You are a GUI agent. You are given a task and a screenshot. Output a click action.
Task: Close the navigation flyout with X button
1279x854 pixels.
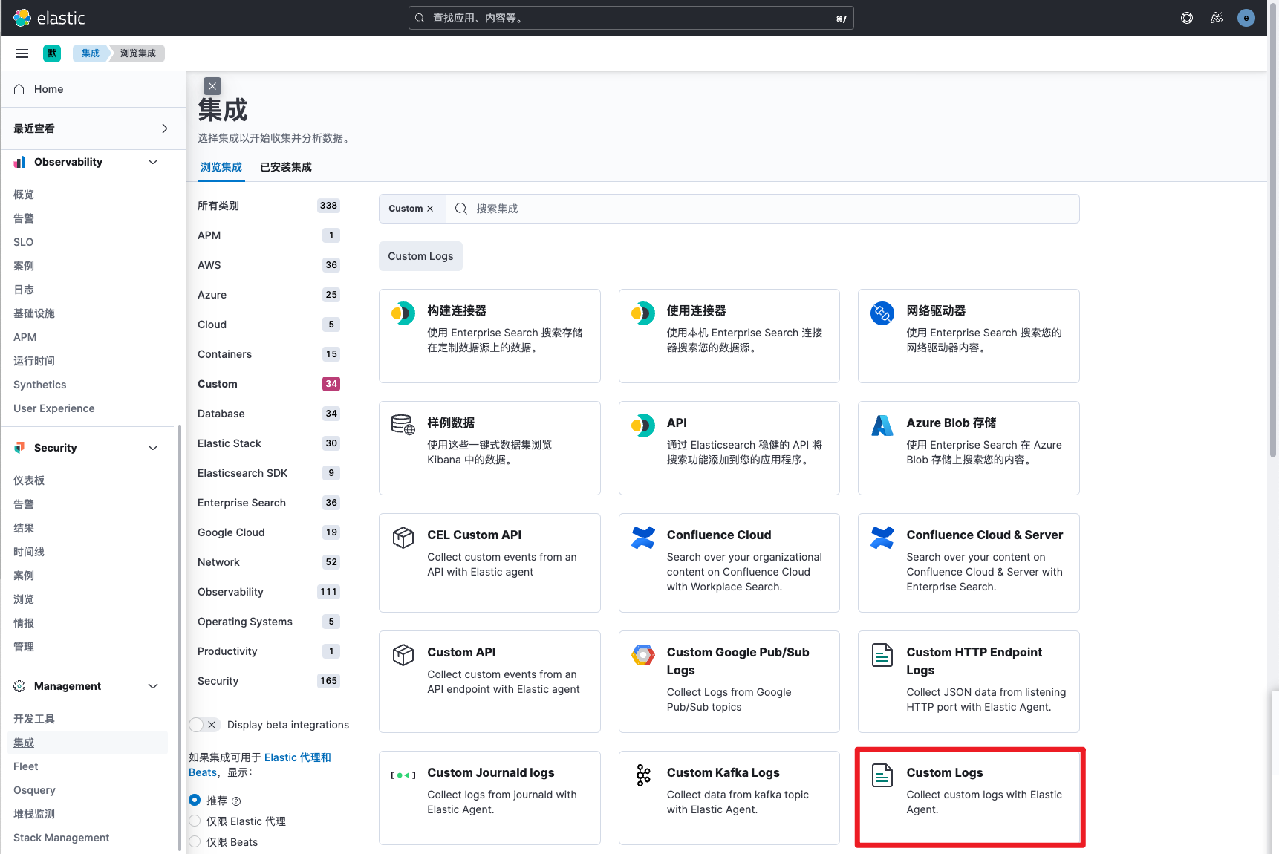pyautogui.click(x=212, y=86)
